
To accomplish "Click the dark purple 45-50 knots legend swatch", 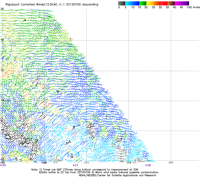I will point(185,3).
